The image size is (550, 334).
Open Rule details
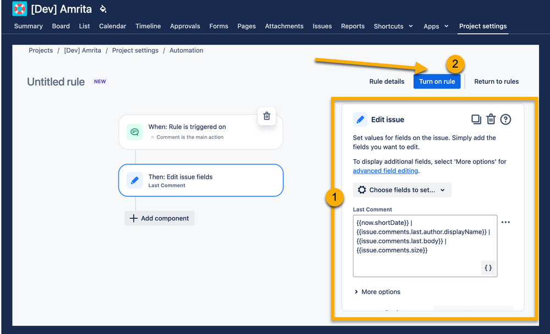386,81
